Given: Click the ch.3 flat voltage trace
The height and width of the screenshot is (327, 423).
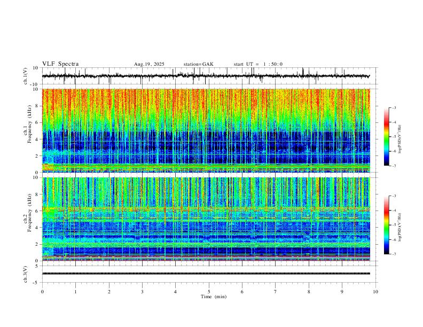Looking at the screenshot, I should click(x=206, y=274).
